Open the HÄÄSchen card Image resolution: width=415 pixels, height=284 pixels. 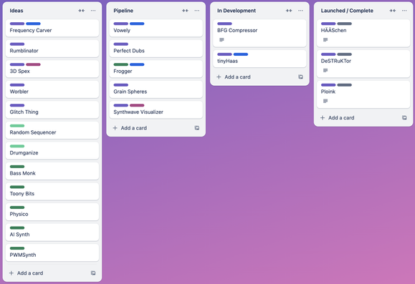point(363,33)
